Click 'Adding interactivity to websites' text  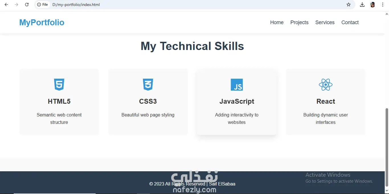click(x=237, y=118)
